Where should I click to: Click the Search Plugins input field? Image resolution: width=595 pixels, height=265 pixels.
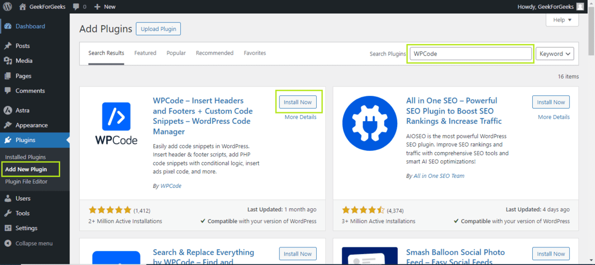[470, 53]
